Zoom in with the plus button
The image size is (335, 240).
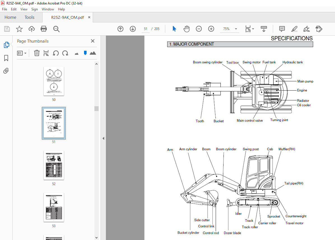click(x=211, y=29)
